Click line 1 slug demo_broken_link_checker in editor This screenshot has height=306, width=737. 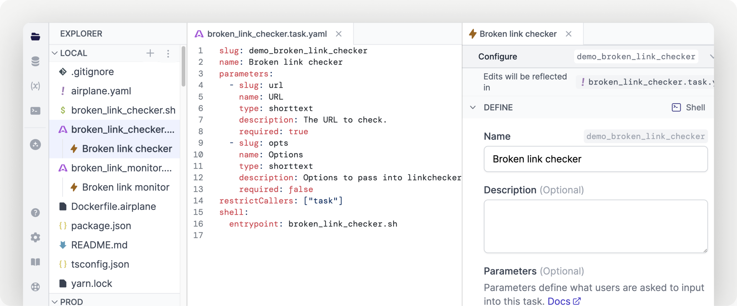(x=293, y=51)
